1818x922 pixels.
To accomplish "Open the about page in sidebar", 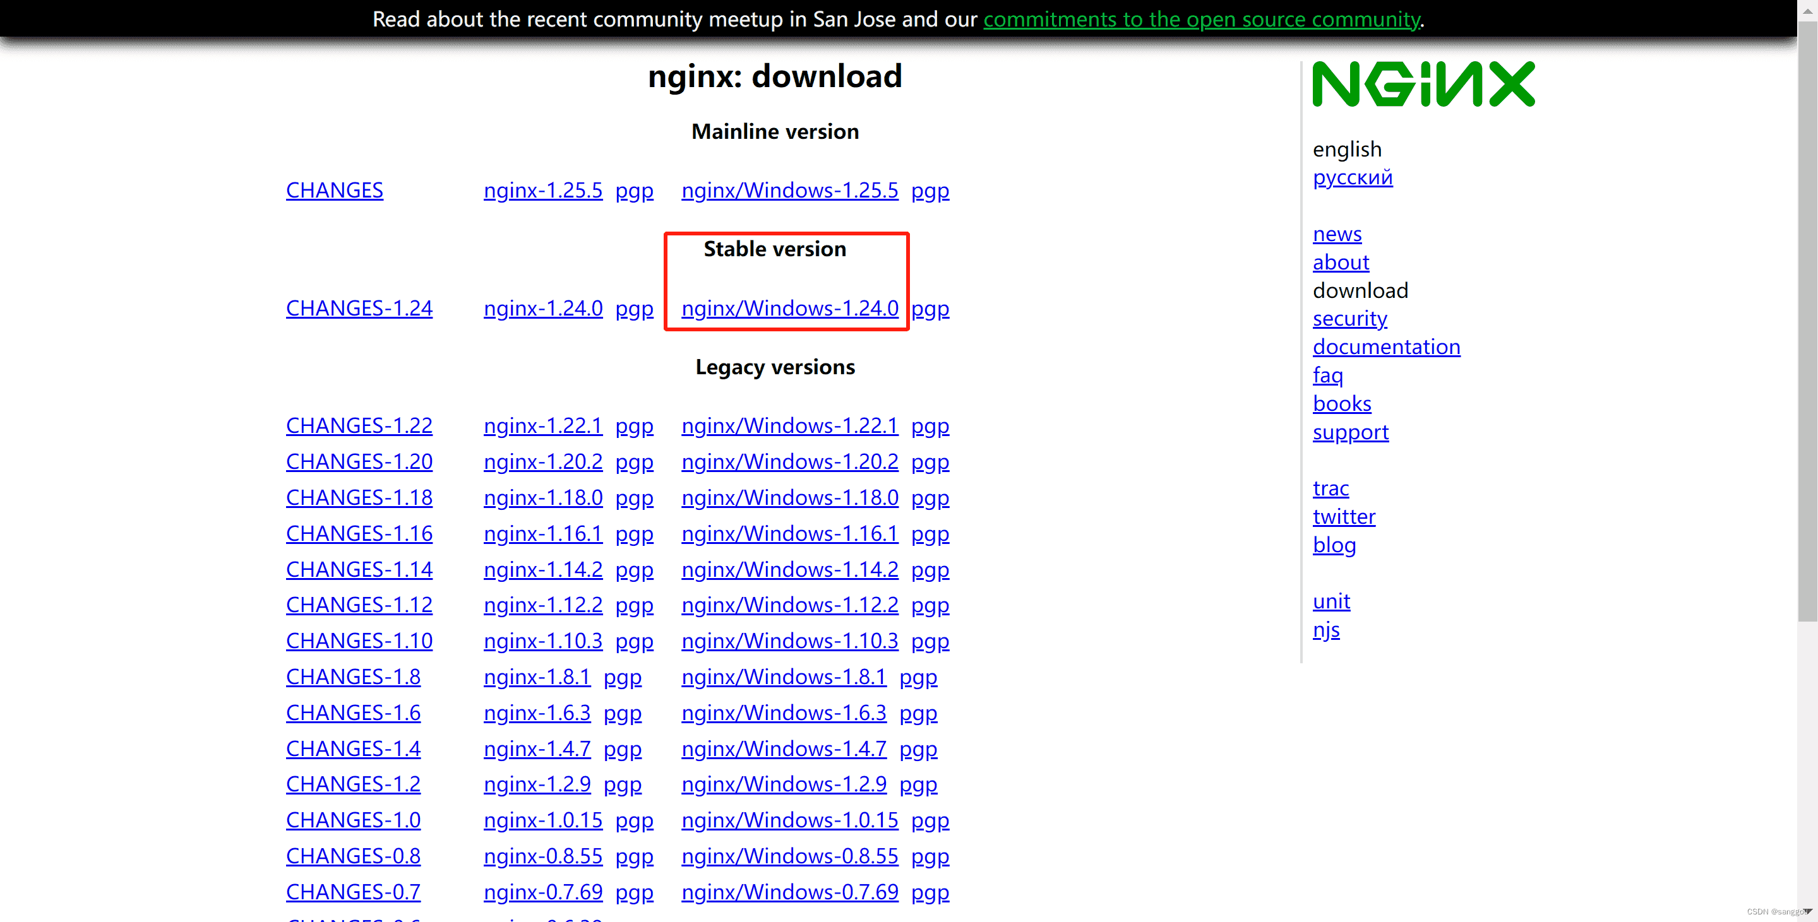I will (1340, 262).
